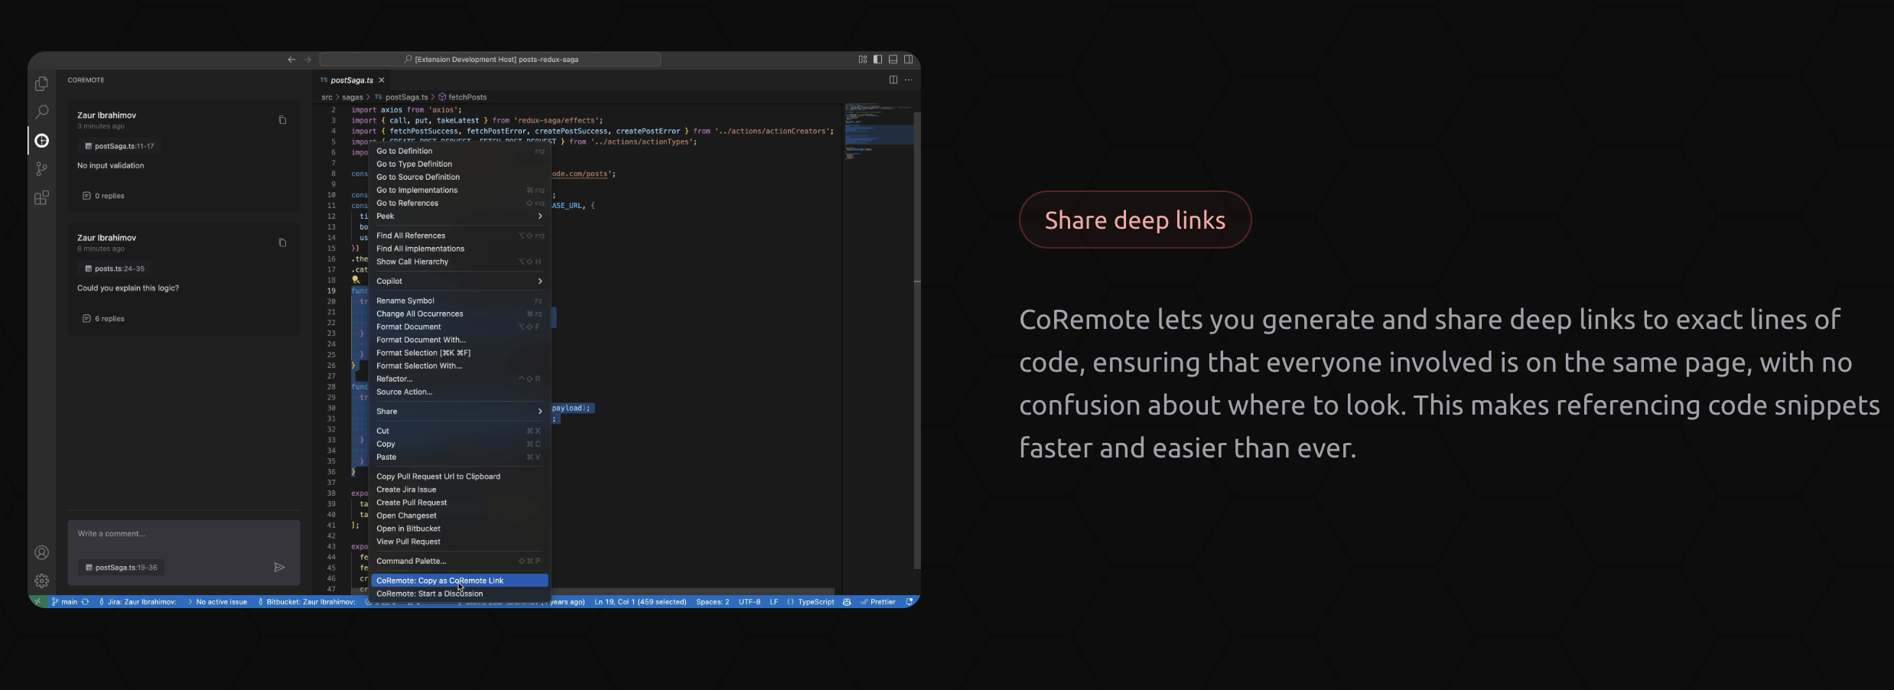
Task: Open '0 replies' on the first comment
Action: pyautogui.click(x=103, y=196)
